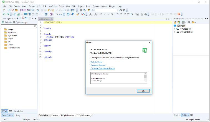Click the Insert Image icon in toolbar
210x122 pixels.
pyautogui.click(x=18, y=14)
